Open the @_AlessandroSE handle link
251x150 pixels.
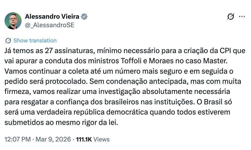tap(50, 25)
